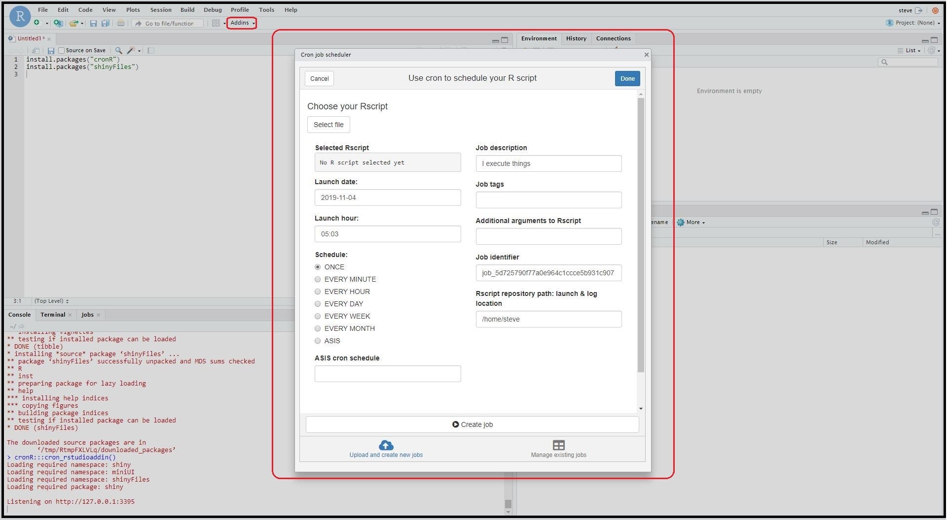Screen dimensions: 947x520
Task: Open the Addins dropdown
Action: (242, 23)
